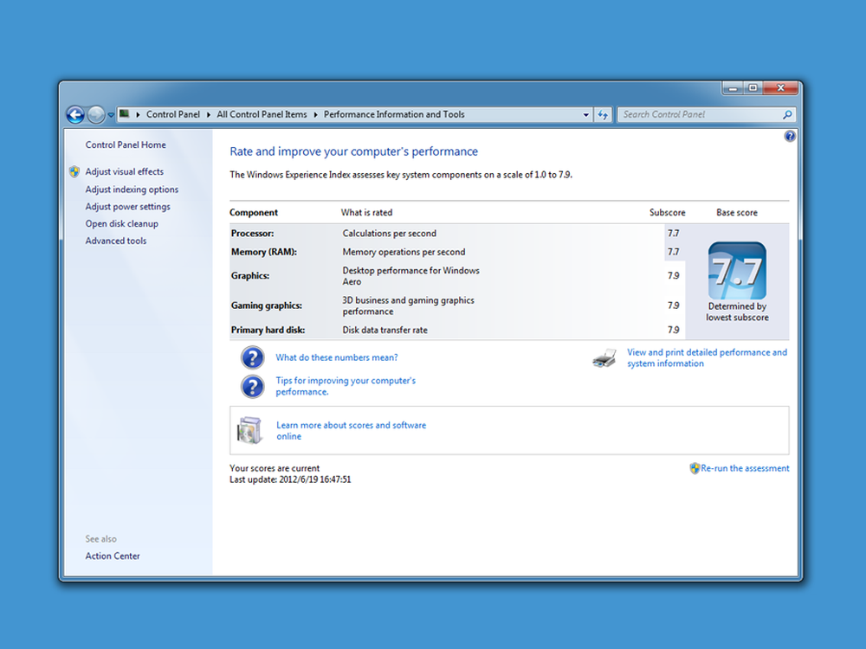Select the Primary hard disk row label

[x=268, y=330]
